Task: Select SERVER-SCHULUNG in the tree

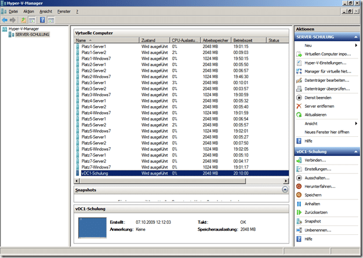Action: click(x=32, y=35)
